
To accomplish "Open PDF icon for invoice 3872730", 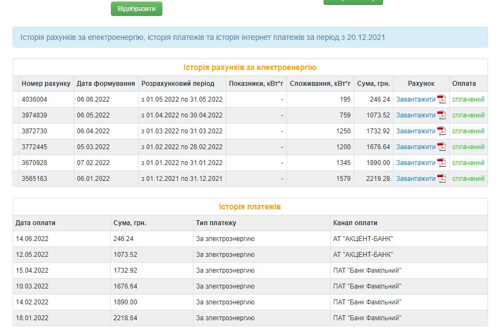I will coord(441,131).
